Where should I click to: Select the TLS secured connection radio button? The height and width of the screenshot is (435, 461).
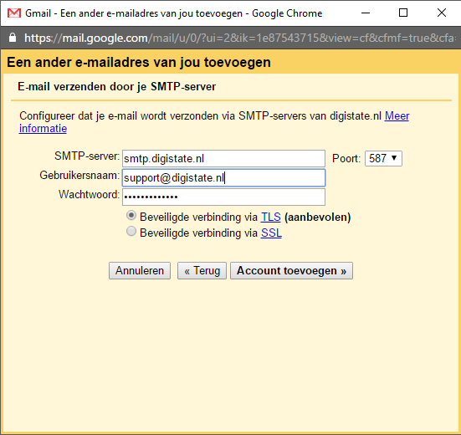[x=131, y=216]
